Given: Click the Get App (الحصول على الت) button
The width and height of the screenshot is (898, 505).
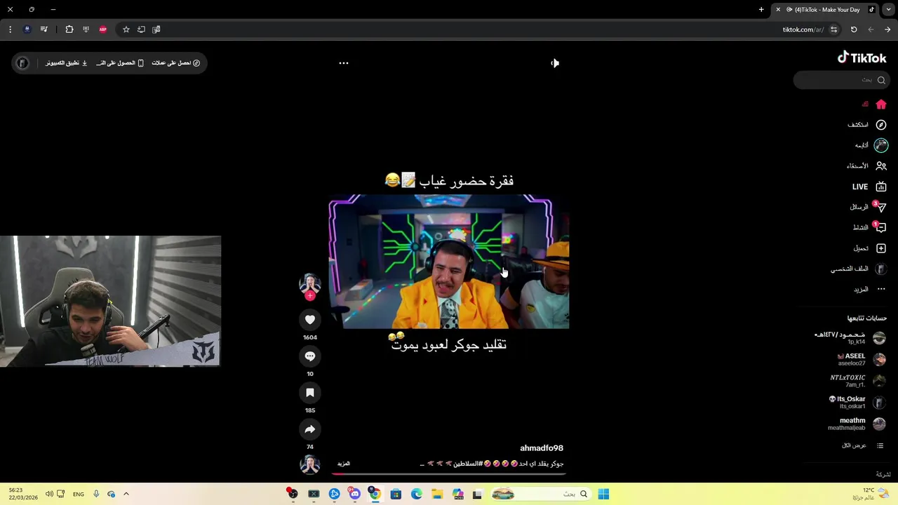Looking at the screenshot, I should (x=120, y=63).
